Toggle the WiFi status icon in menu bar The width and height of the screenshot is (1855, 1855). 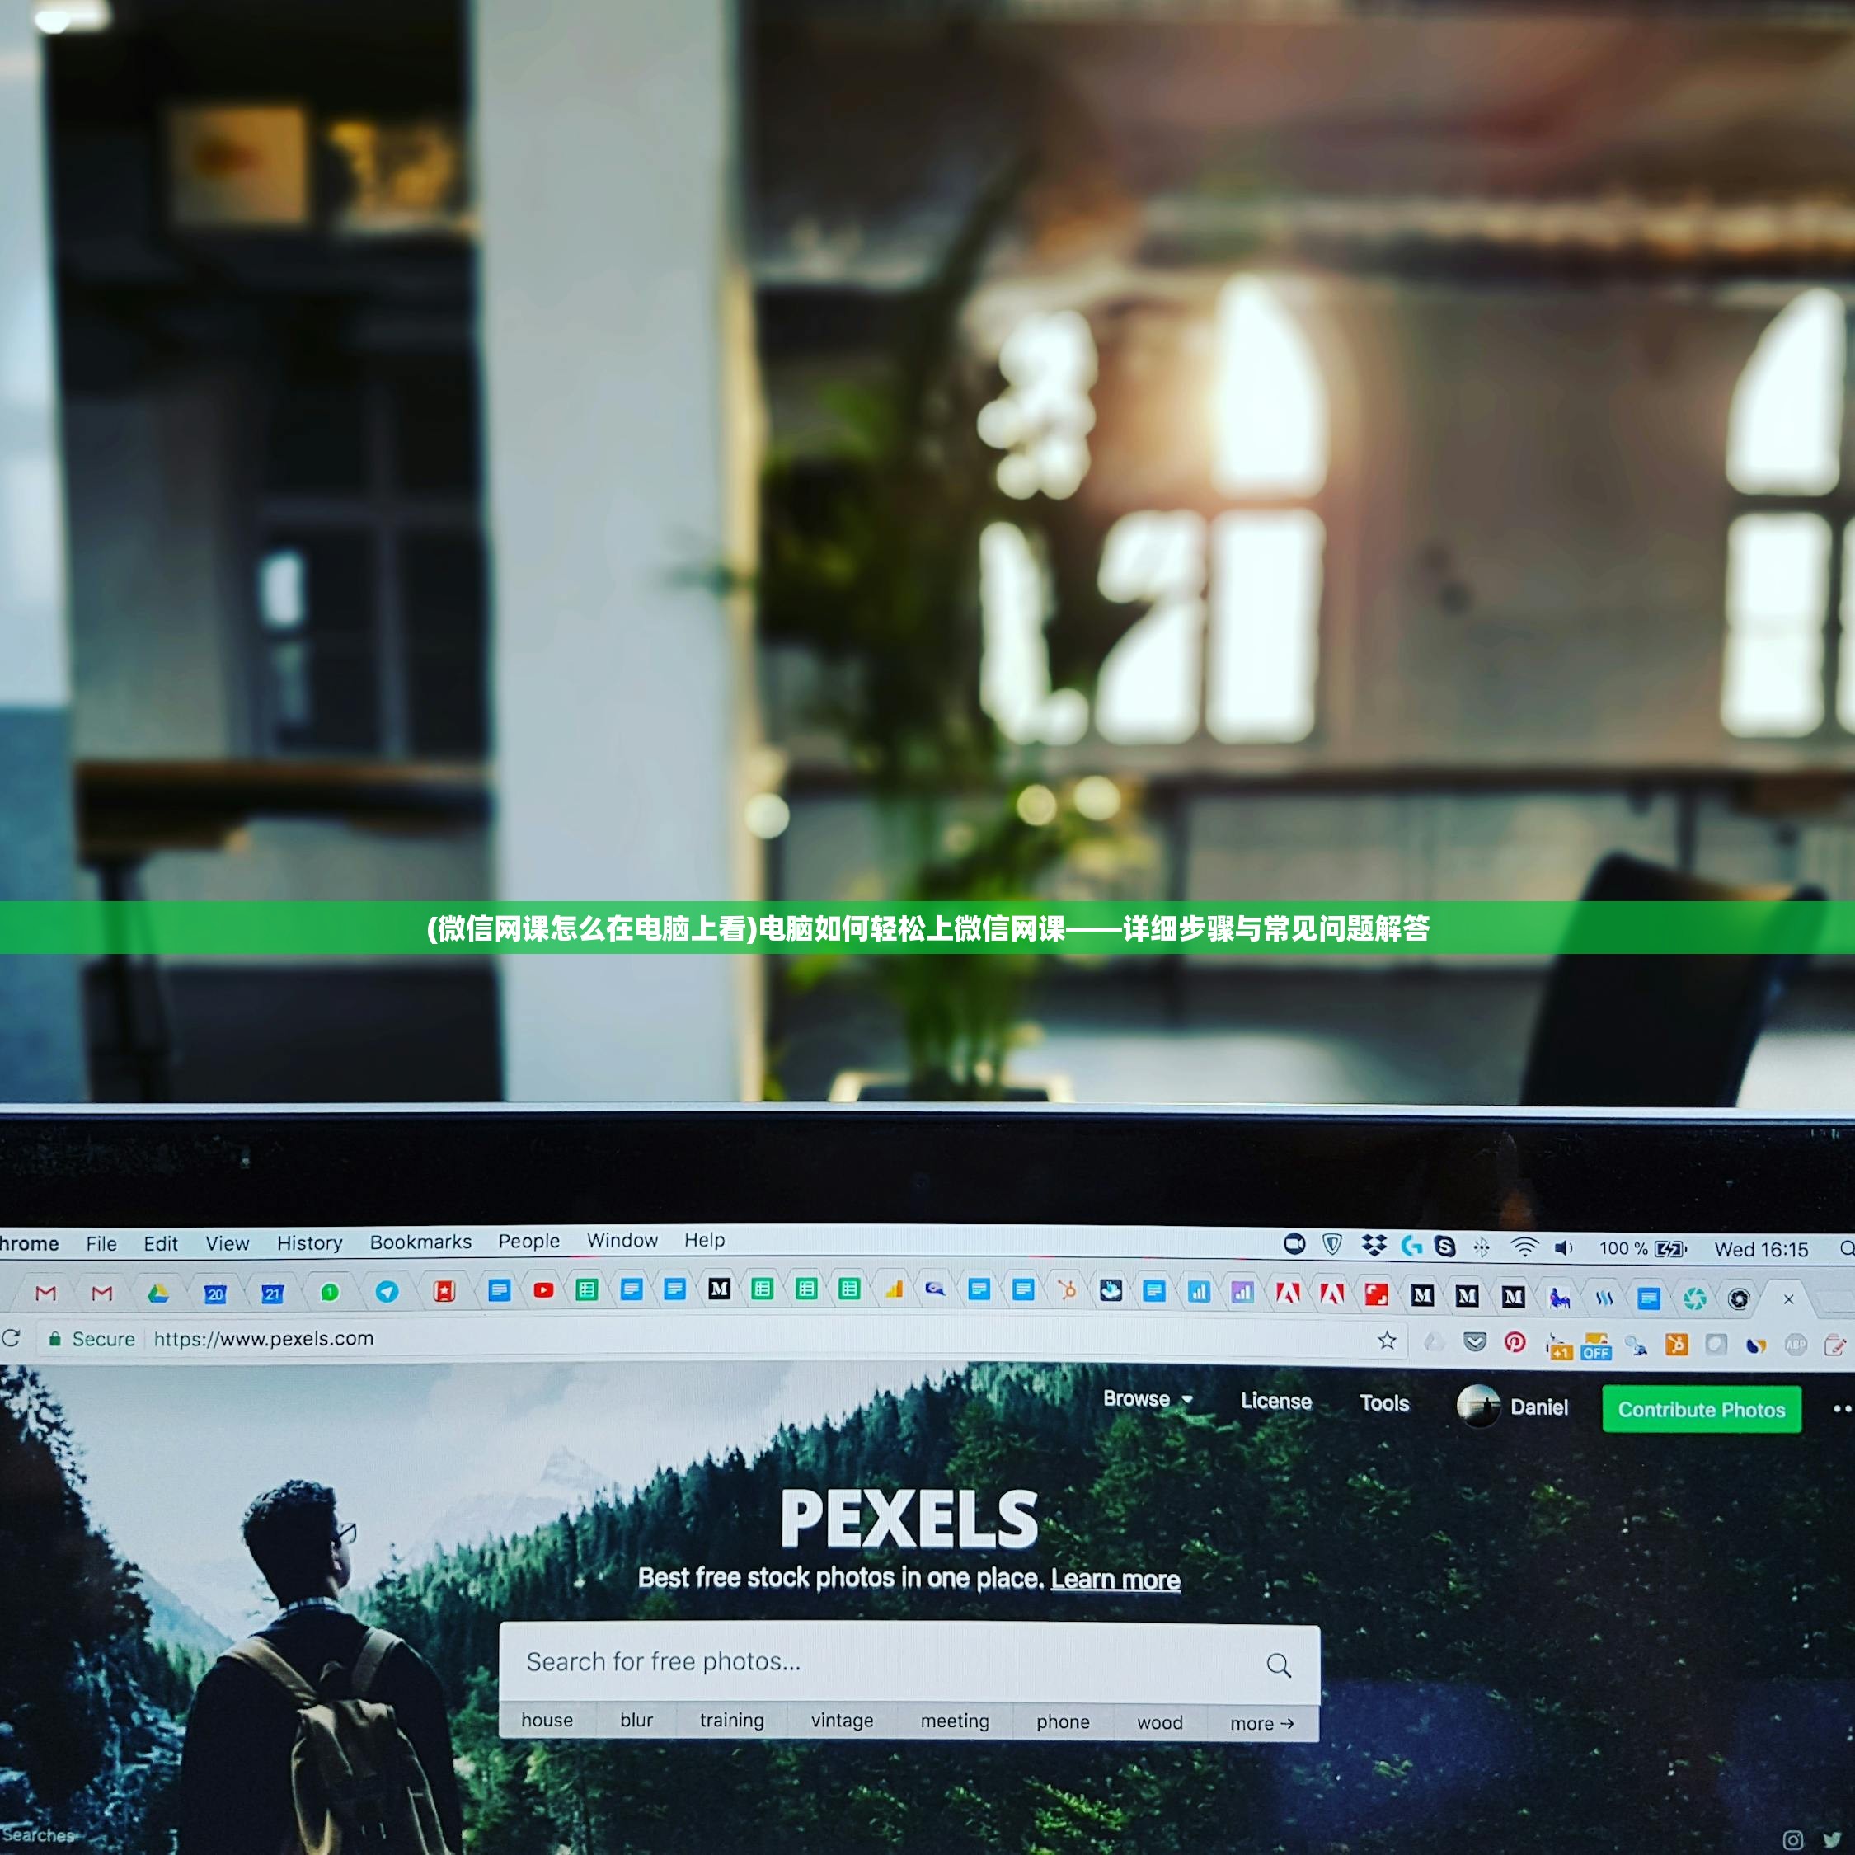point(1525,1254)
